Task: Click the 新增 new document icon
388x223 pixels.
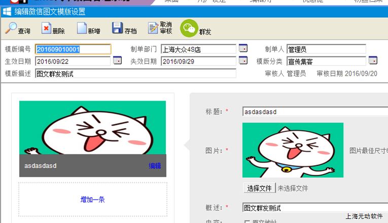Action: point(82,28)
